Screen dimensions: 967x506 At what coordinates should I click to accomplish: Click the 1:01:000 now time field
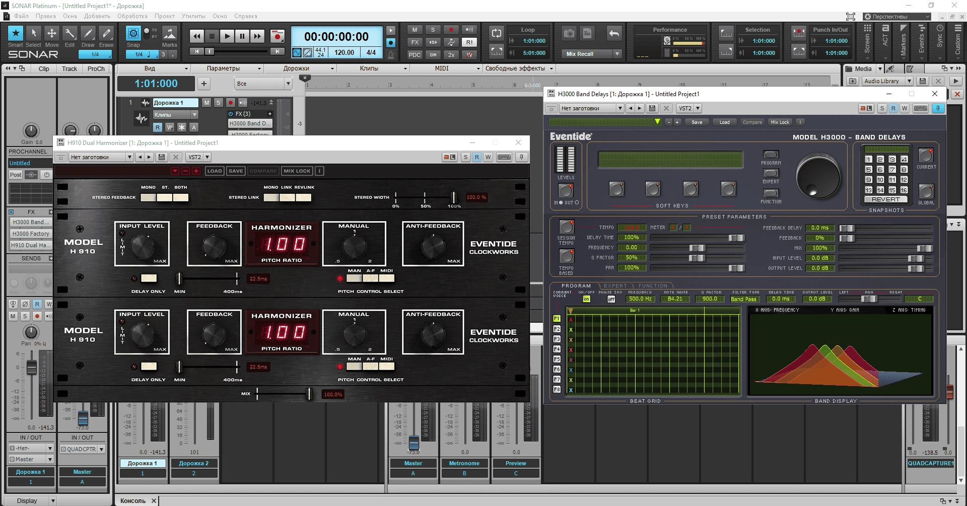coord(156,84)
